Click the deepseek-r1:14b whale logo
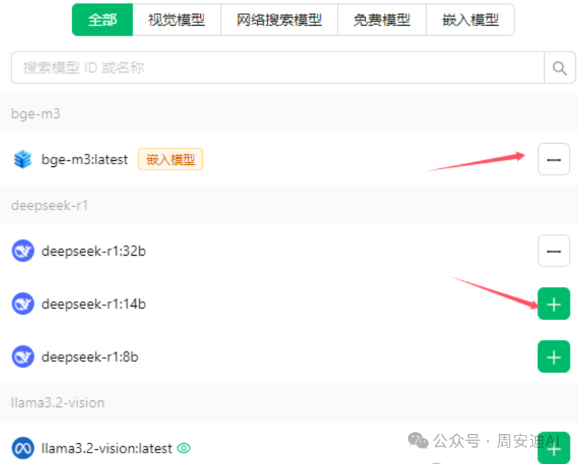Image resolution: width=578 pixels, height=464 pixels. [23, 304]
